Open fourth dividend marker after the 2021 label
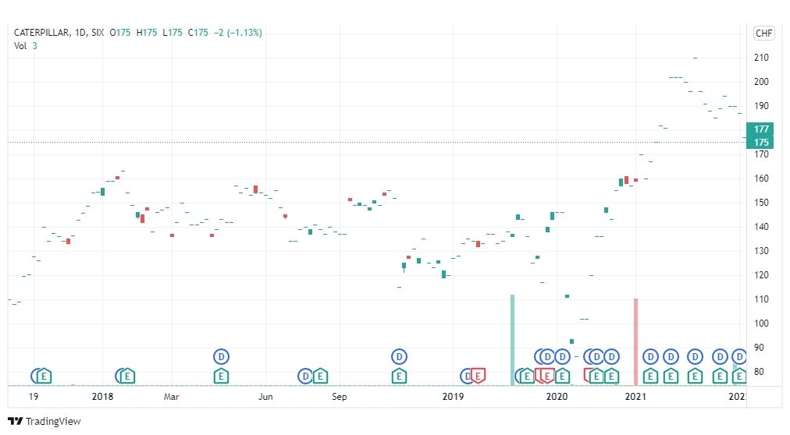 click(720, 356)
